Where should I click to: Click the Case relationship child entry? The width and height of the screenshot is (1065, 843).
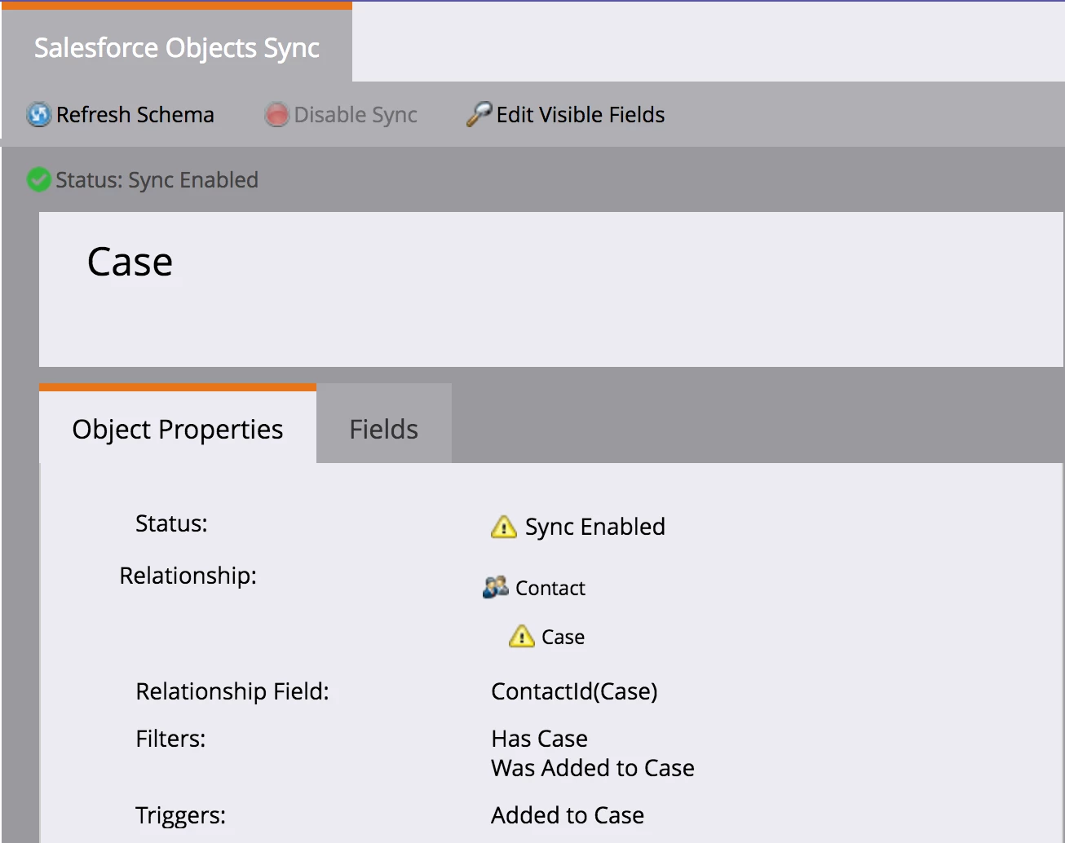tap(563, 637)
